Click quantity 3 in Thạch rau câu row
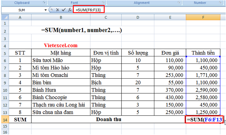The height and width of the screenshot is (135, 226). pyautogui.click(x=138, y=105)
